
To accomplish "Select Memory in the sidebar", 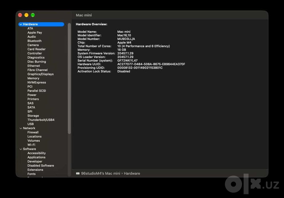I will (x=33, y=78).
